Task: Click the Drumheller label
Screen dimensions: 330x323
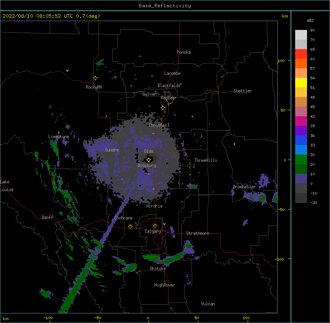Action: click(x=244, y=187)
